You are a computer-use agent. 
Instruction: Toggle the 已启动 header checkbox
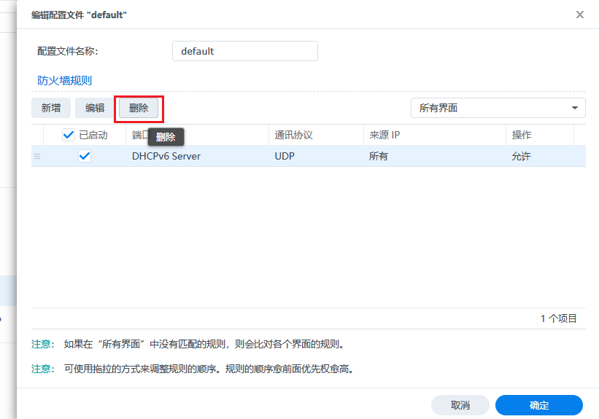69,135
